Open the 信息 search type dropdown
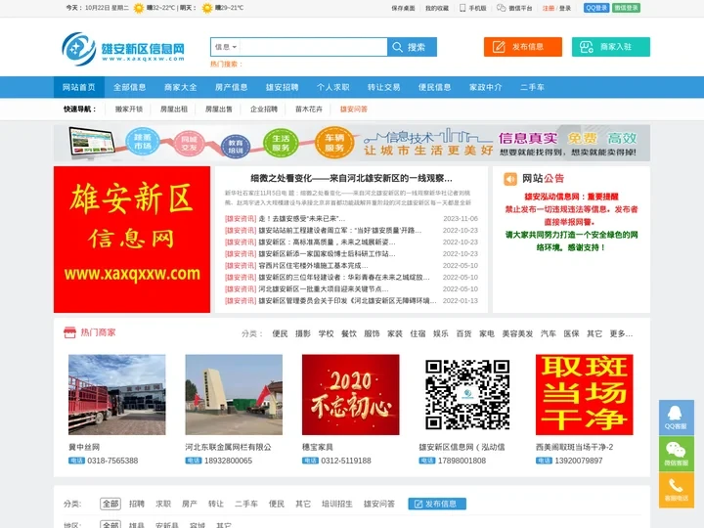 point(226,47)
